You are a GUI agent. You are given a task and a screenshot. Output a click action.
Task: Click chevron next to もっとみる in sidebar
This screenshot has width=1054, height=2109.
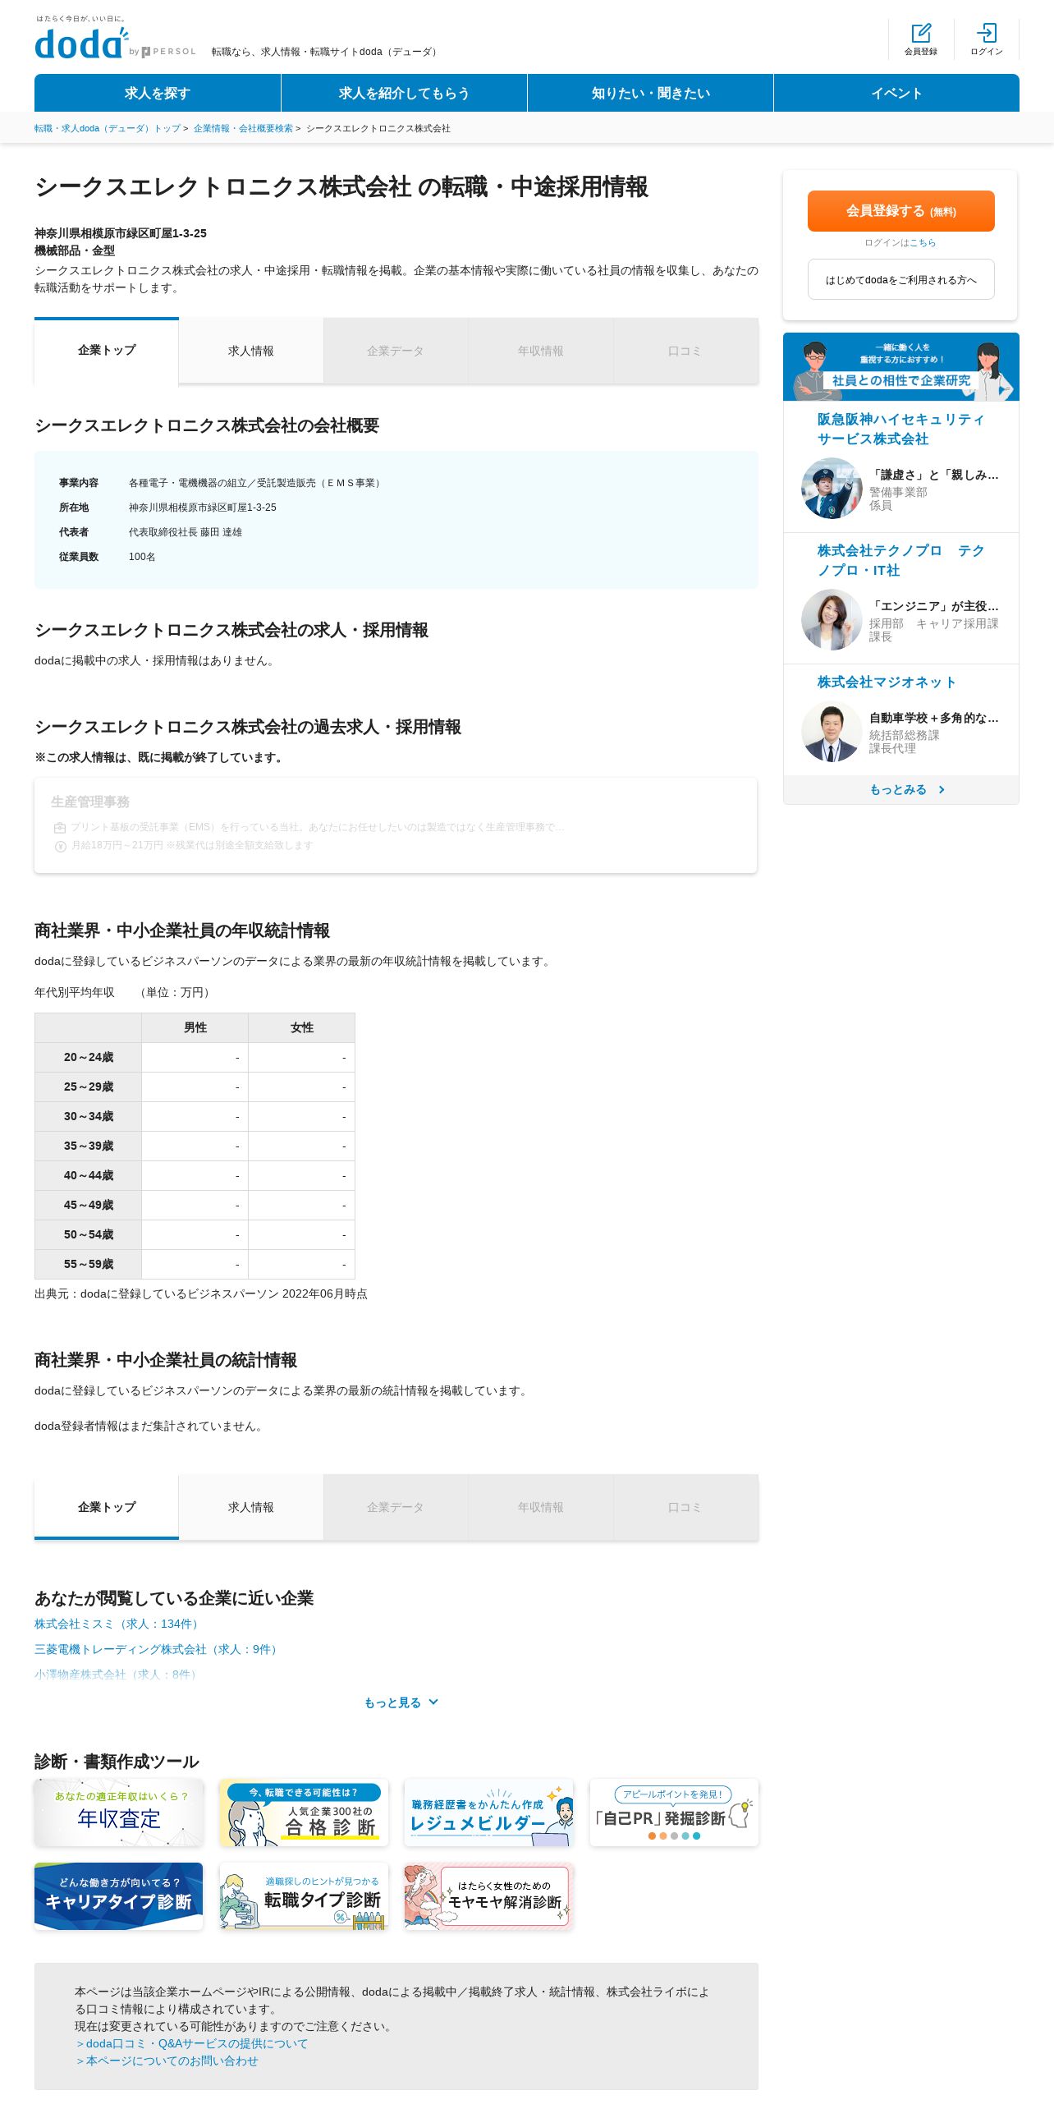pos(942,789)
